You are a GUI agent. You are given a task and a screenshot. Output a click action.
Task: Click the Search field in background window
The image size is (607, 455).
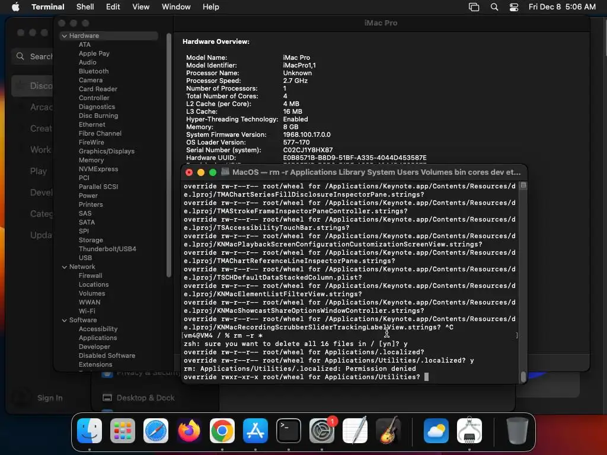coord(33,56)
